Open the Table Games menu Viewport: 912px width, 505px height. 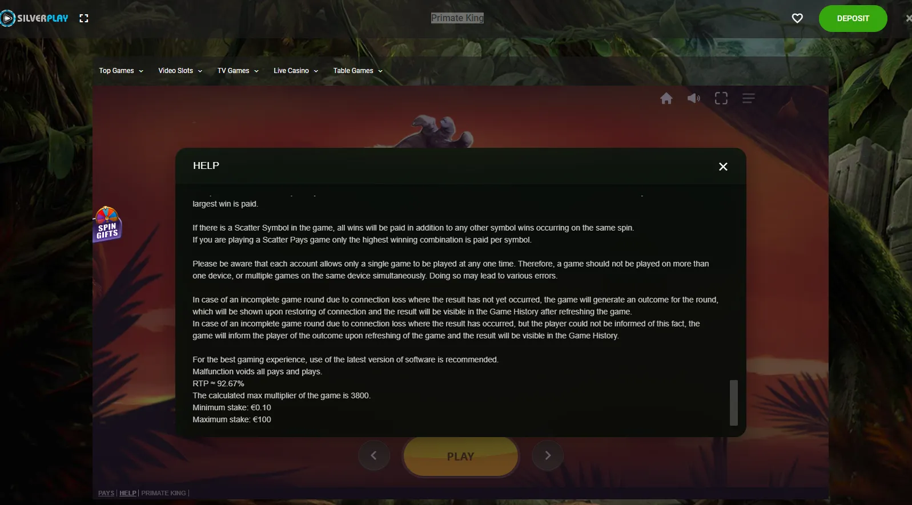tap(358, 71)
